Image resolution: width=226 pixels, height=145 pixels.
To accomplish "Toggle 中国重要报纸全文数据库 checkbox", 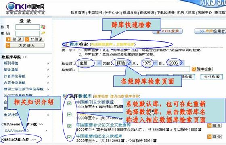I will point(69,137).
